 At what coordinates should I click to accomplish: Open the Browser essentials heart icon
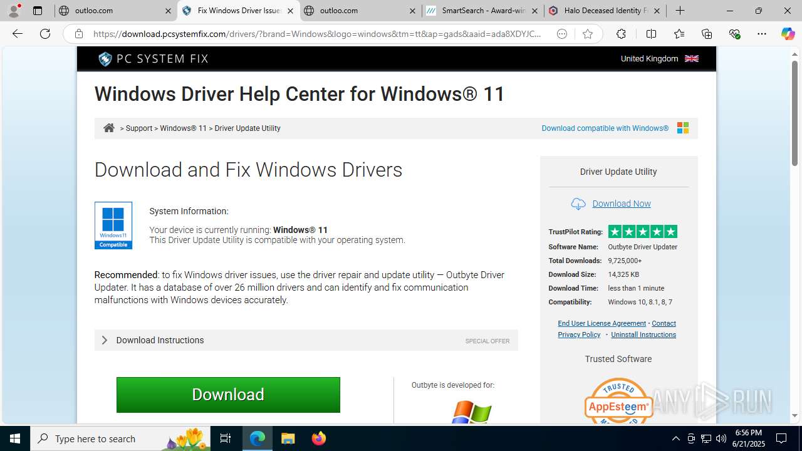(734, 34)
